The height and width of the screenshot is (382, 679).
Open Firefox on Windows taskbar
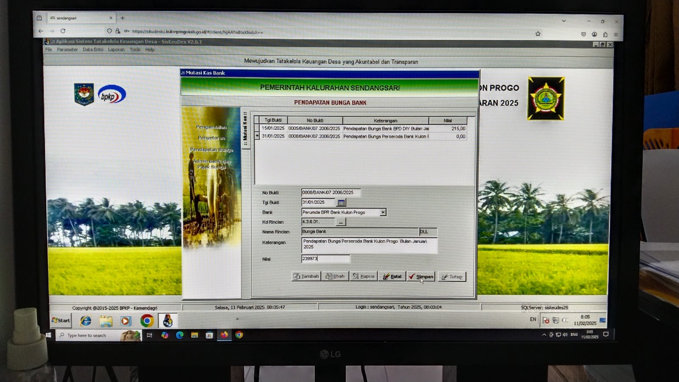pyautogui.click(x=224, y=335)
